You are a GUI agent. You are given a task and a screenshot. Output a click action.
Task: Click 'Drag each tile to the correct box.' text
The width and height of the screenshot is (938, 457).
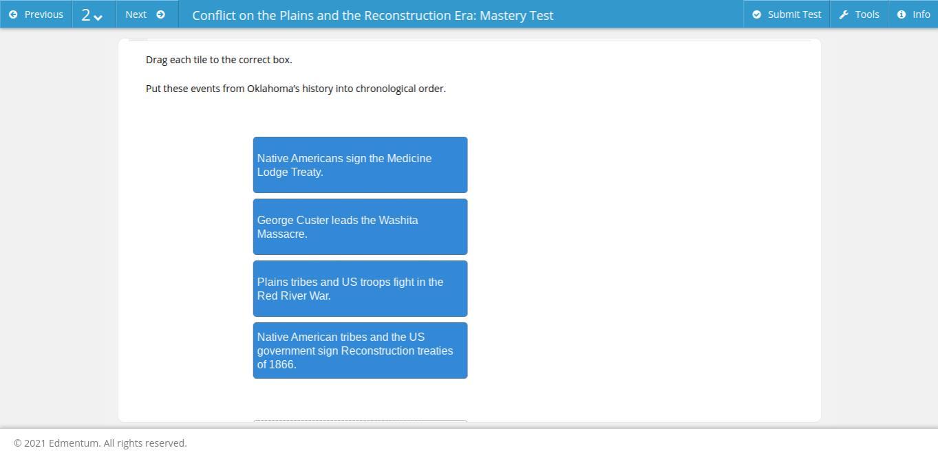(219, 60)
